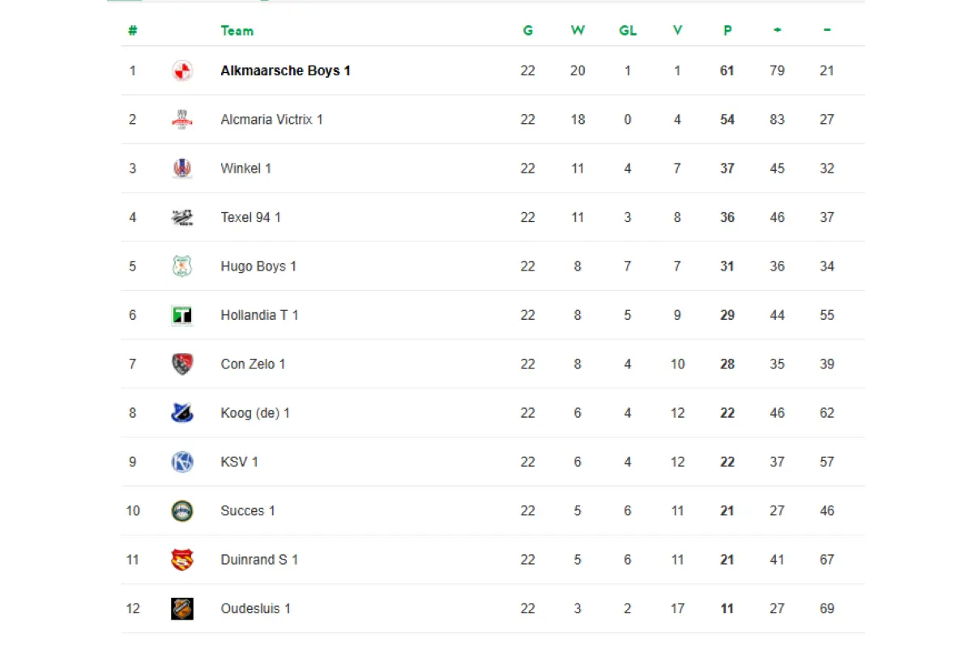Click the Alcmaria Victrix club crest
This screenshot has height=648, width=972.
click(x=182, y=119)
